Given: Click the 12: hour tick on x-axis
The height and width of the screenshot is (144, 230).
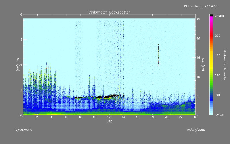Looking at the screenshot, I should point(109,117).
